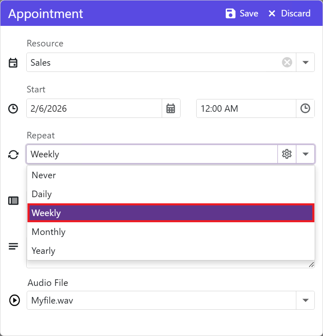This screenshot has width=323, height=336.
Task: Collapse the Repeat dropdown arrow
Action: (305, 154)
